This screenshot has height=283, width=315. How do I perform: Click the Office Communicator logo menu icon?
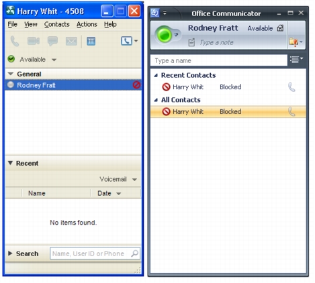tap(155, 13)
